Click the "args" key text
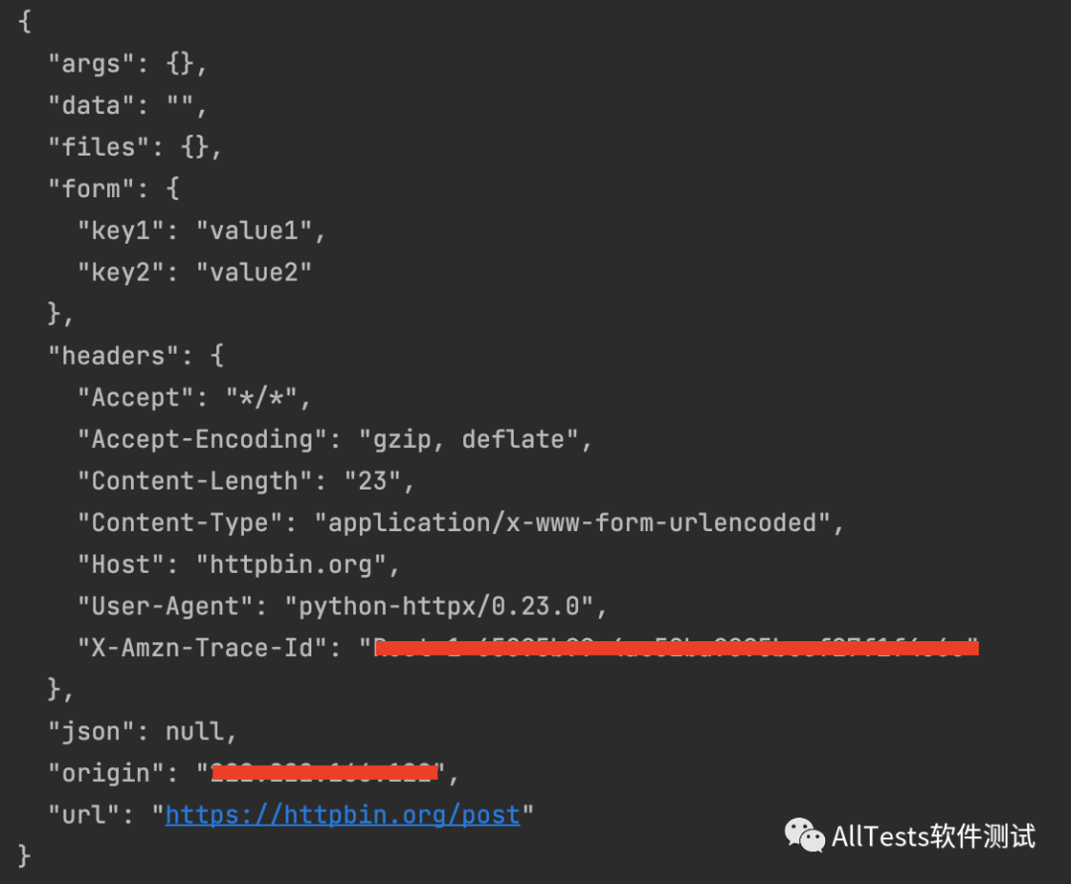 tap(91, 63)
